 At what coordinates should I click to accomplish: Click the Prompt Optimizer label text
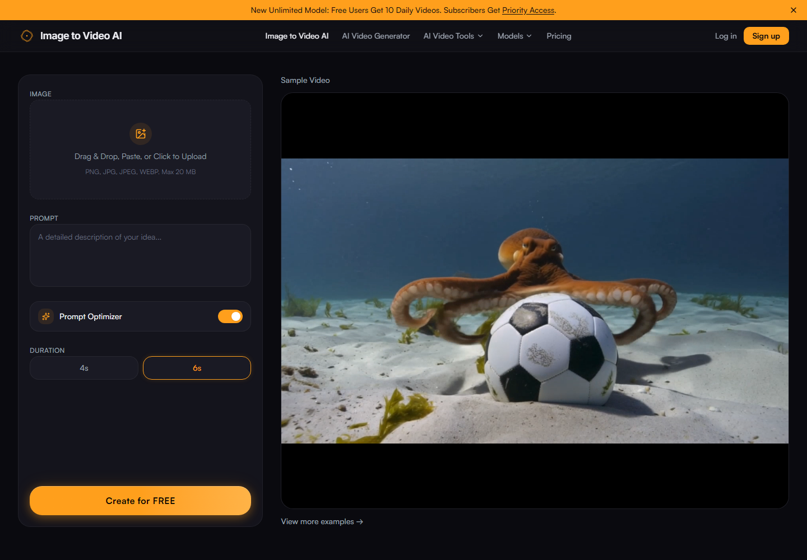tap(91, 316)
